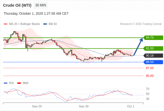Click the RSI 30 axis value

point(148,99)
